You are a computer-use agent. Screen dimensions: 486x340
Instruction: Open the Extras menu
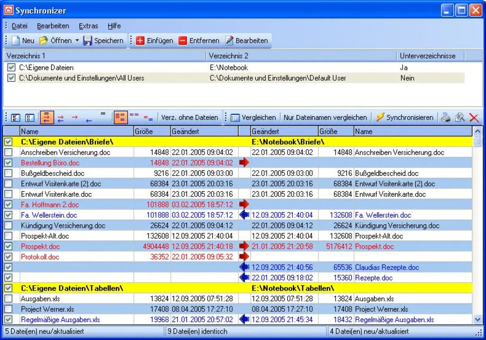(88, 26)
